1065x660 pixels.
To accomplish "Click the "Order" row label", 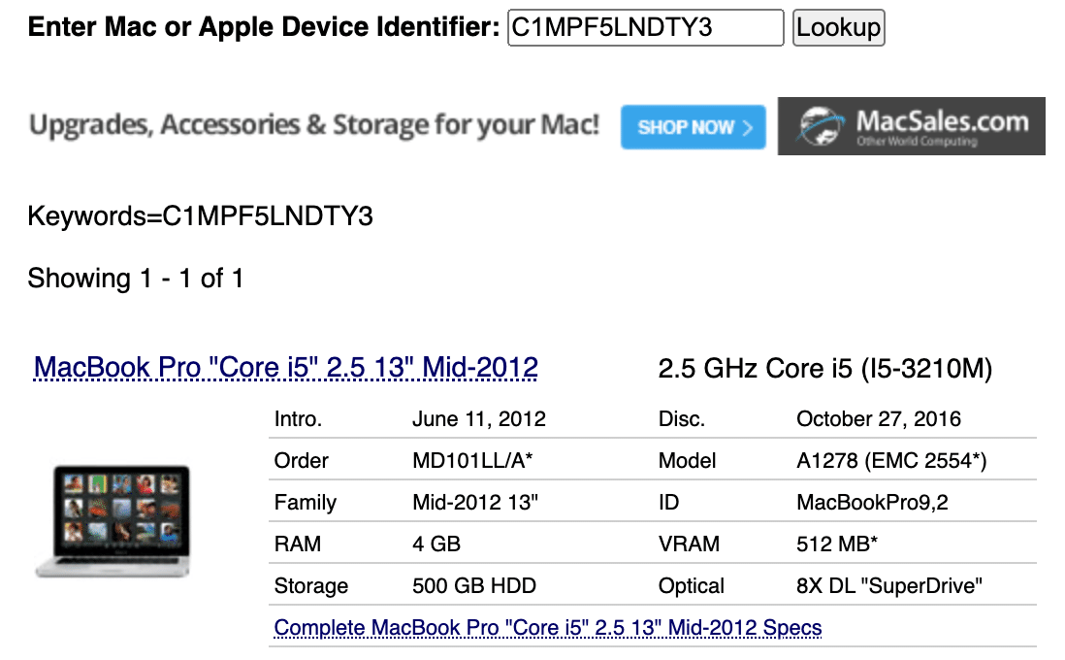I will [x=301, y=461].
